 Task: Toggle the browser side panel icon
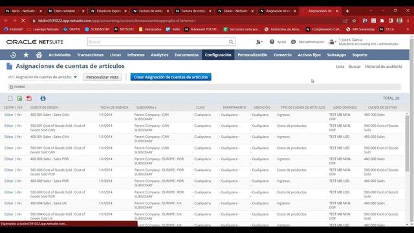coord(391,21)
